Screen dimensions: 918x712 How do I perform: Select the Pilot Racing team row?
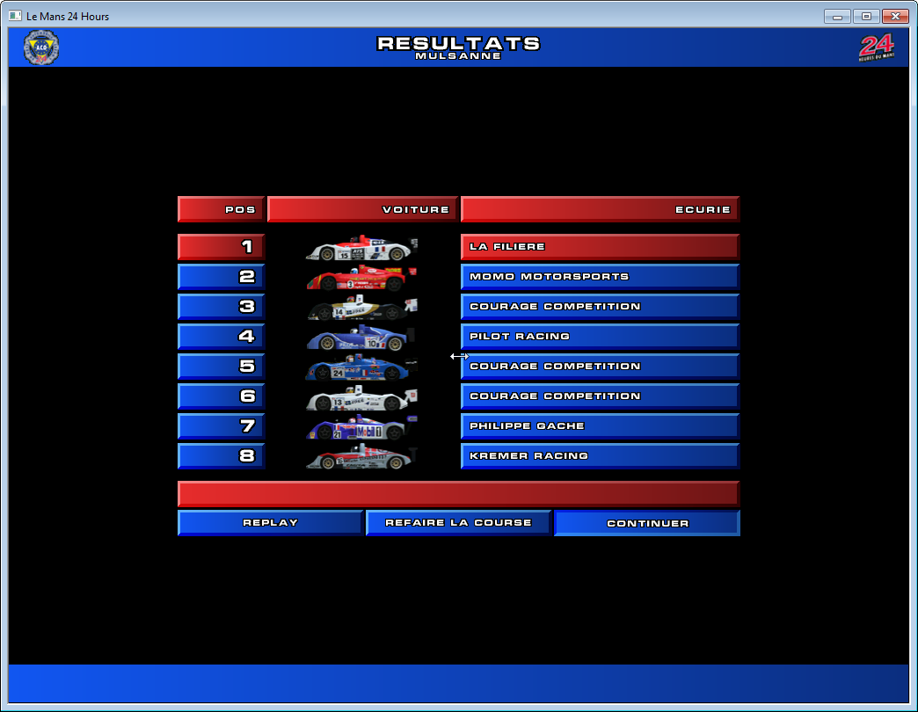pyautogui.click(x=600, y=337)
